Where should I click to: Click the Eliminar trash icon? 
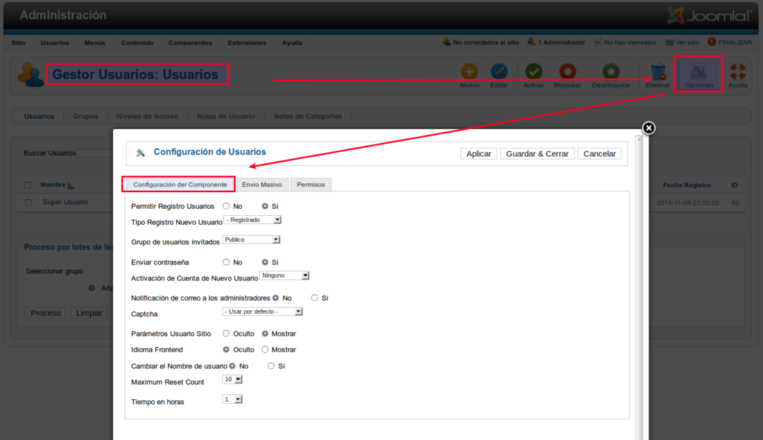point(658,71)
